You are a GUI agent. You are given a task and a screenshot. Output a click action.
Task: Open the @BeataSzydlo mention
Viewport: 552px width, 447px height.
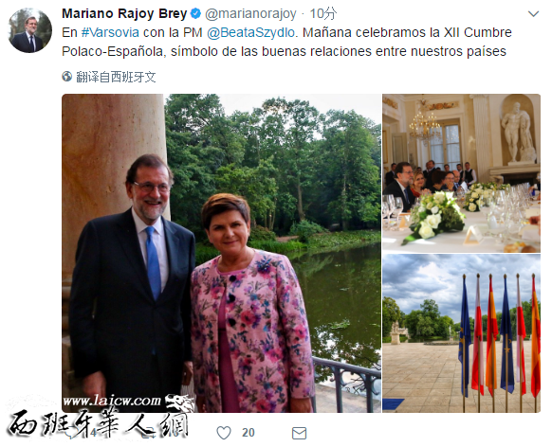coord(250,32)
